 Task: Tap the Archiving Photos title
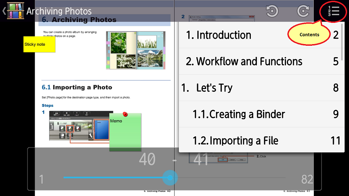coord(59,11)
